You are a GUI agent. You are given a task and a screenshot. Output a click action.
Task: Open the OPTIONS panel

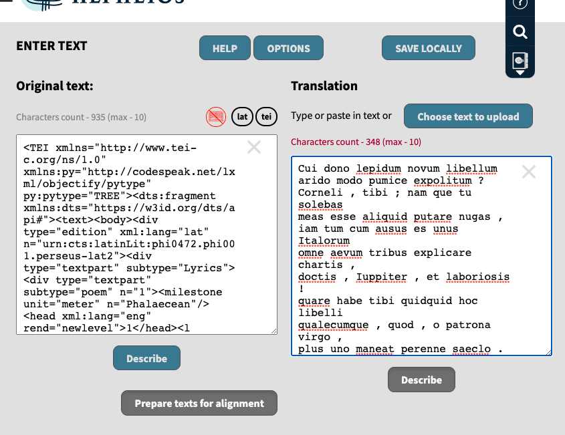pos(288,47)
